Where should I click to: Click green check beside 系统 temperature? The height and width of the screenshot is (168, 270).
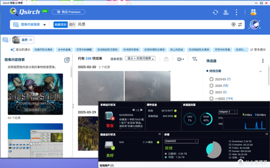[x=175, y=111]
